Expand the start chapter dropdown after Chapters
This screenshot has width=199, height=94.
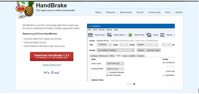click(x=153, y=45)
